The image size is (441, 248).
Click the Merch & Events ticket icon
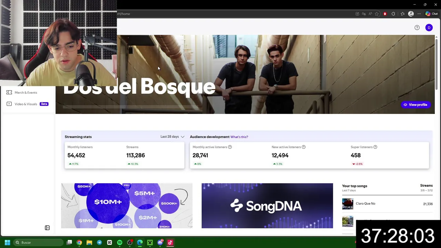click(9, 92)
